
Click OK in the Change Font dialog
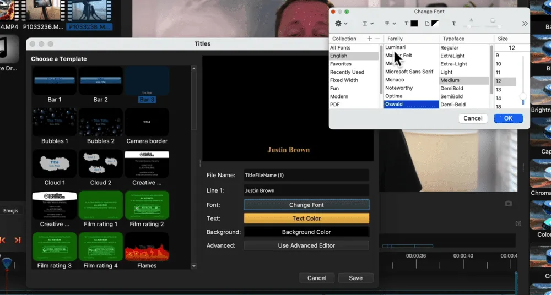click(508, 118)
